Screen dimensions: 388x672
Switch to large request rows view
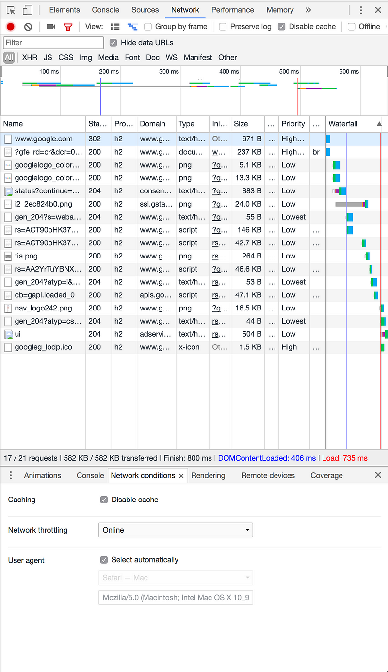pos(115,27)
